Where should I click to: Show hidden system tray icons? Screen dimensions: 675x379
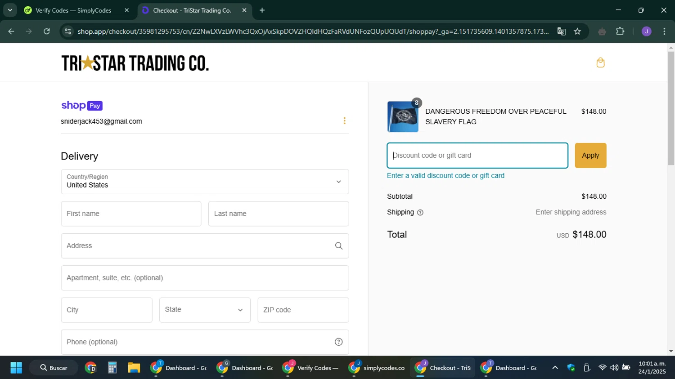click(x=555, y=368)
